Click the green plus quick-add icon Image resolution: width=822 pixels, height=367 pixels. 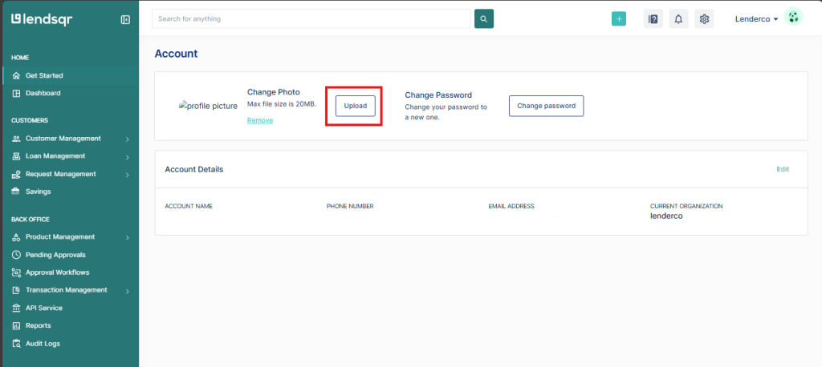[618, 19]
